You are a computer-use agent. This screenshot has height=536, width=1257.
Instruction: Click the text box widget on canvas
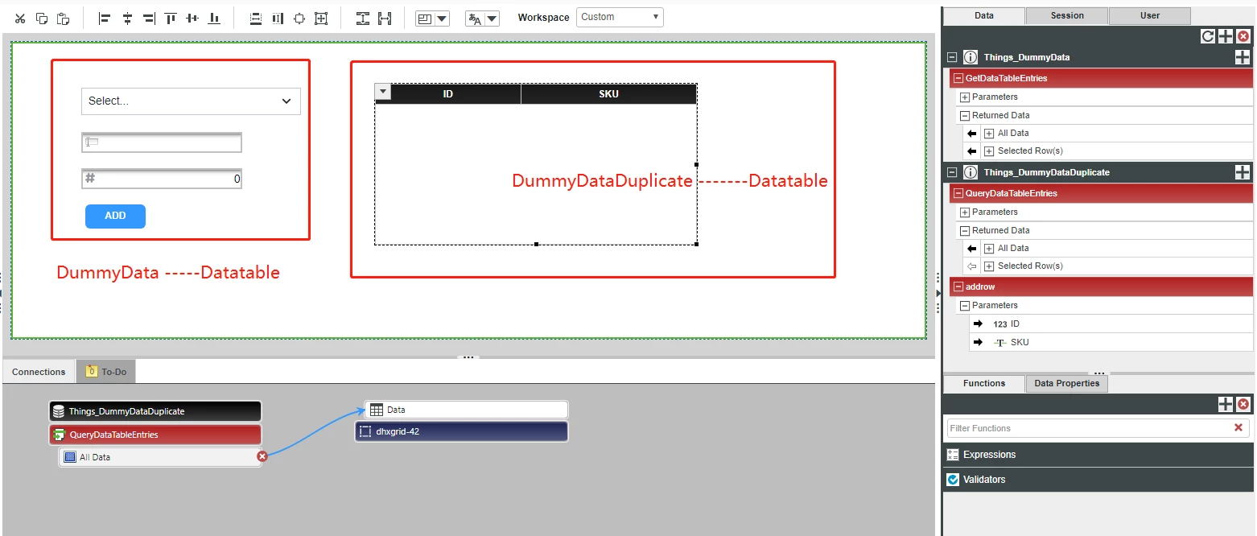tap(162, 142)
